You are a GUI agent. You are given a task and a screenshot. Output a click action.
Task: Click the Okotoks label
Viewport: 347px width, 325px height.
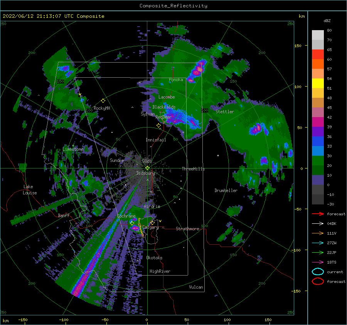[x=154, y=258]
